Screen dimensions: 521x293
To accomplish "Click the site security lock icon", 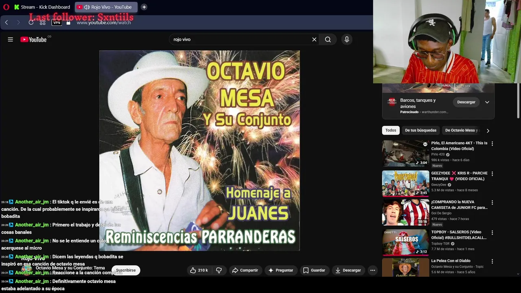I will click(x=68, y=22).
